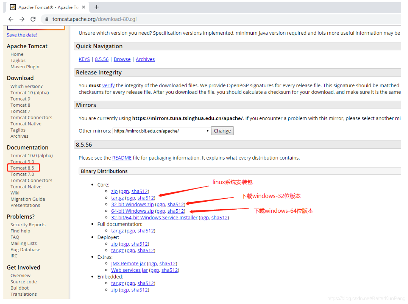Download the Deployer tar.gz
The width and height of the screenshot is (408, 304).
(118, 251)
